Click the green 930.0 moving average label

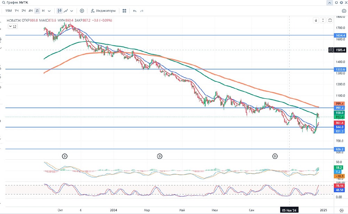point(340,113)
